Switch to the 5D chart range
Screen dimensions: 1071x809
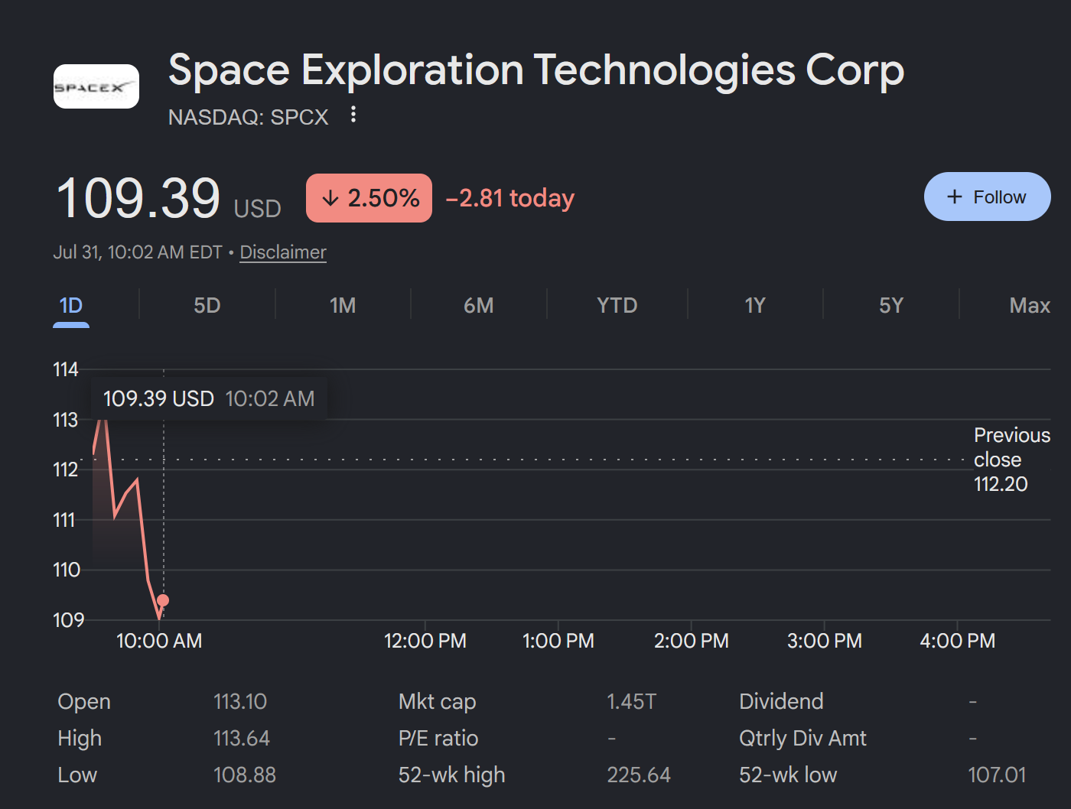click(x=207, y=306)
